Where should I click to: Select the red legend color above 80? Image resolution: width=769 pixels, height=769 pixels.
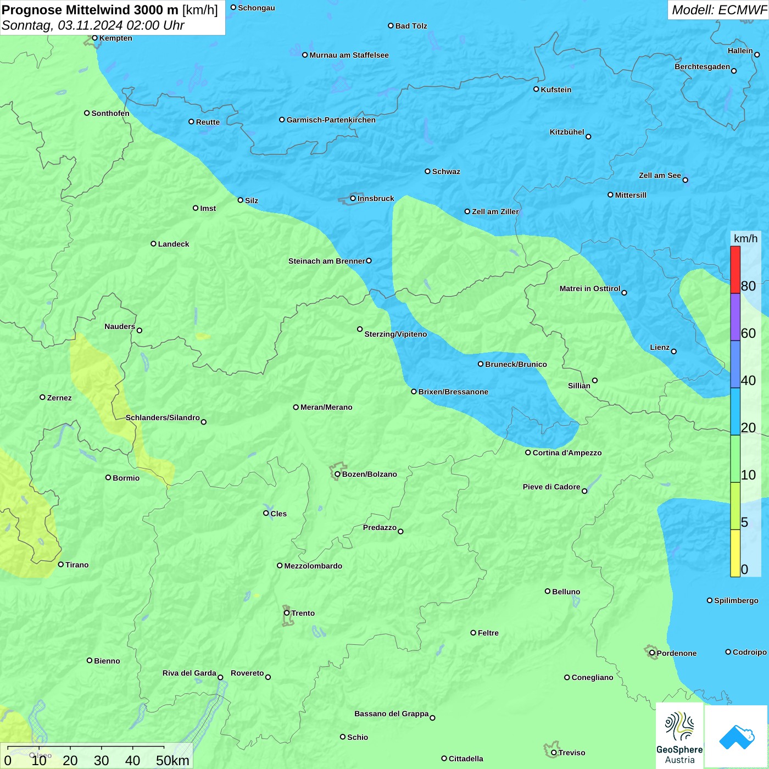[735, 270]
